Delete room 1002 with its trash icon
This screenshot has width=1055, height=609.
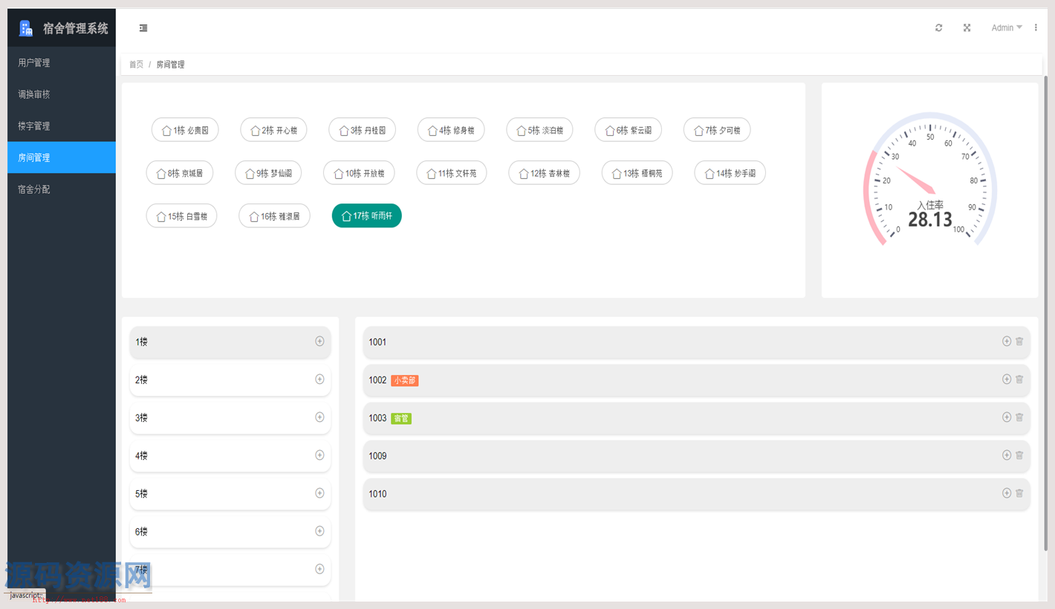(1019, 379)
